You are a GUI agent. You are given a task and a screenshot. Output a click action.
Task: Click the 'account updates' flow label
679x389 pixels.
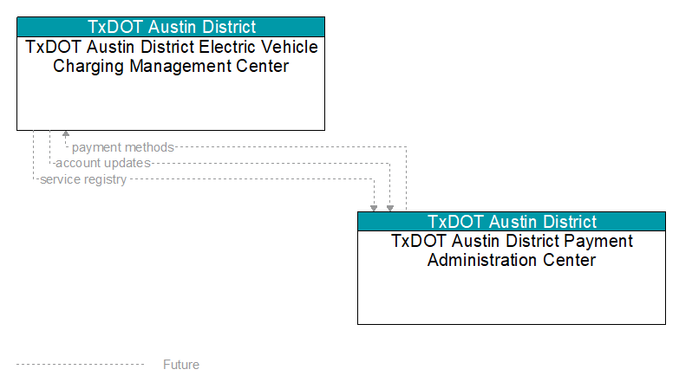pyautogui.click(x=103, y=163)
